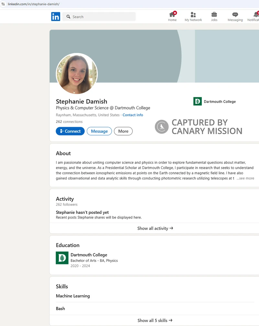The width and height of the screenshot is (259, 326).
Task: Click the About section heading
Action: click(63, 153)
